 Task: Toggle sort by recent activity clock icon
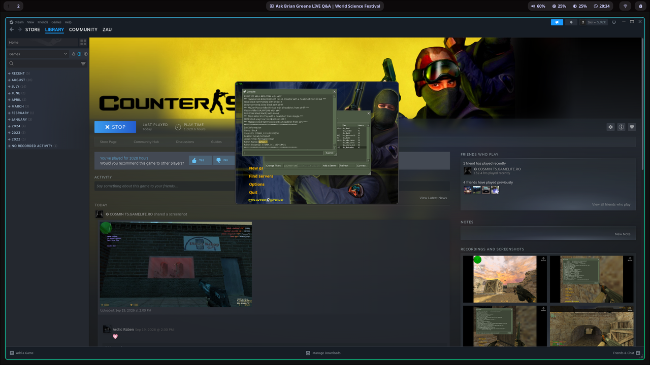(80, 54)
